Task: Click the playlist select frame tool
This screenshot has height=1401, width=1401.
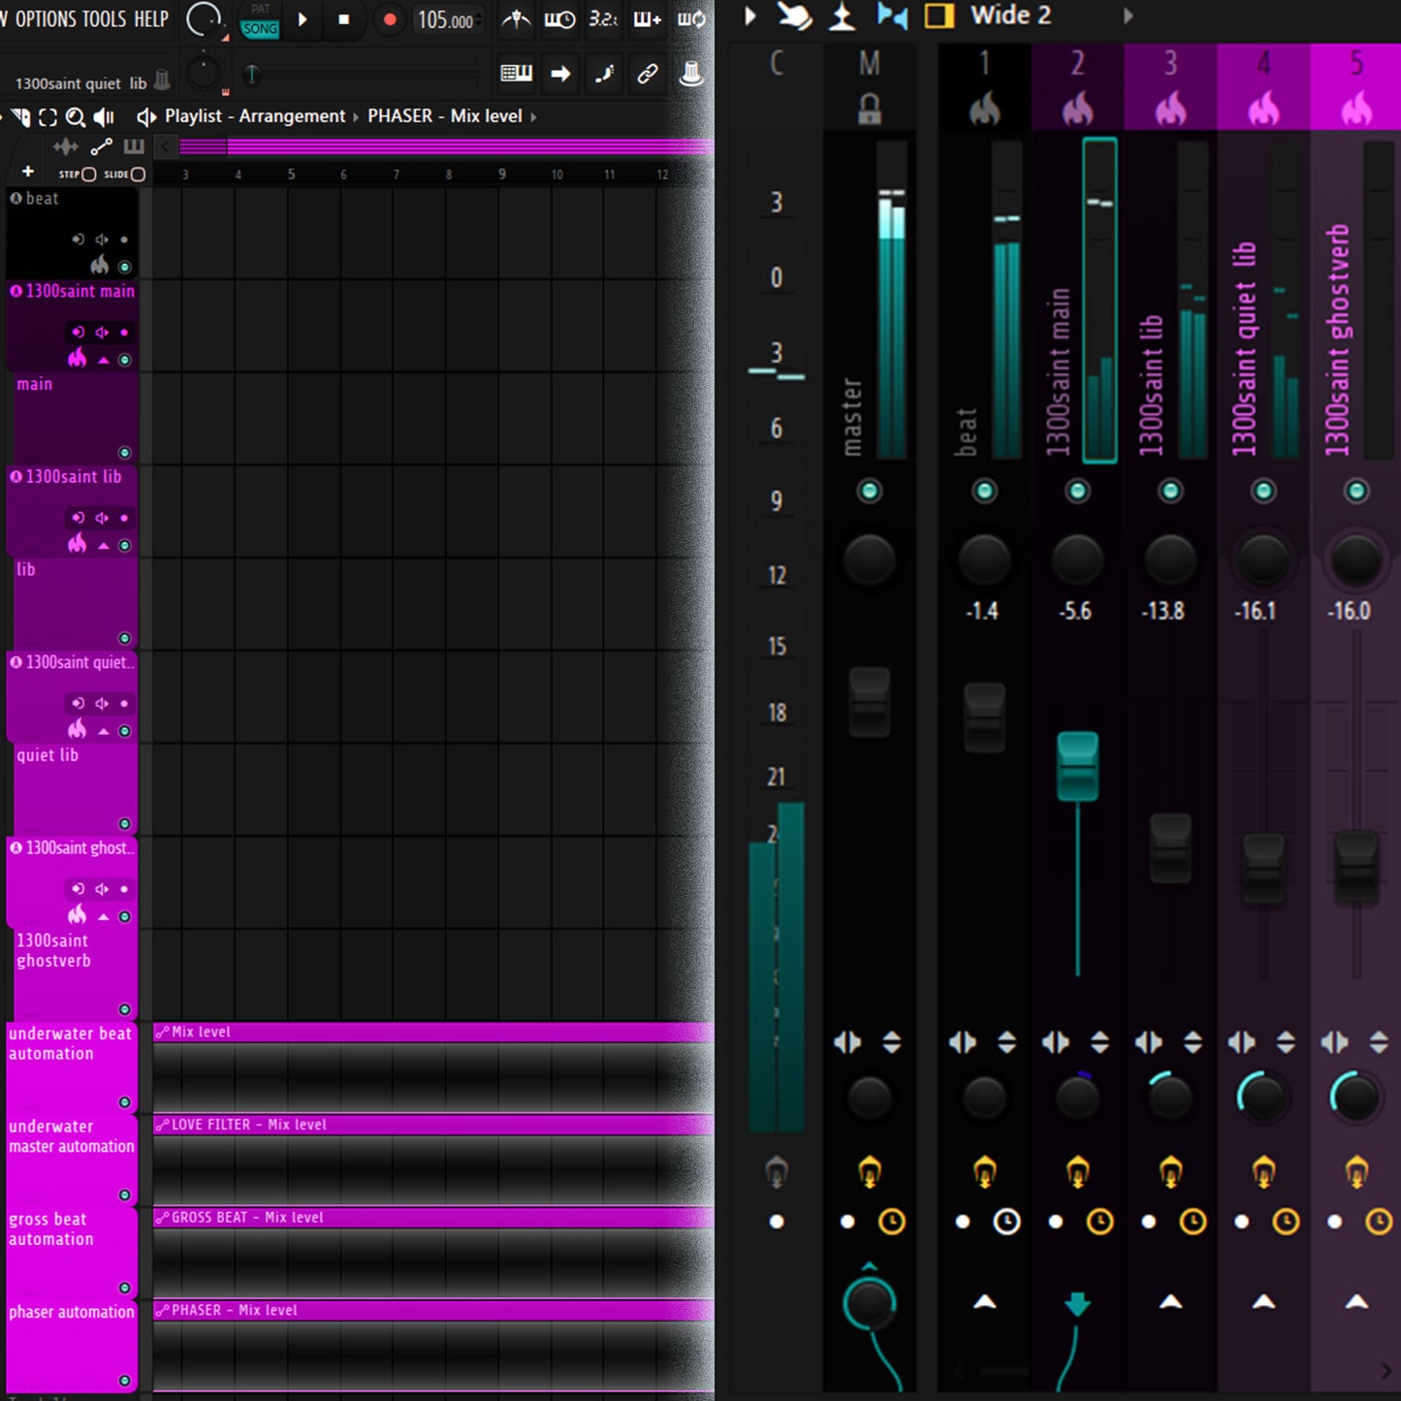Action: [48, 117]
